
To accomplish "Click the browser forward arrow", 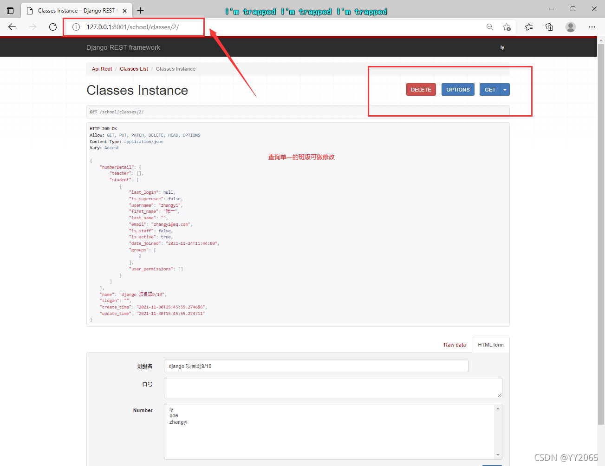I will 33,27.
